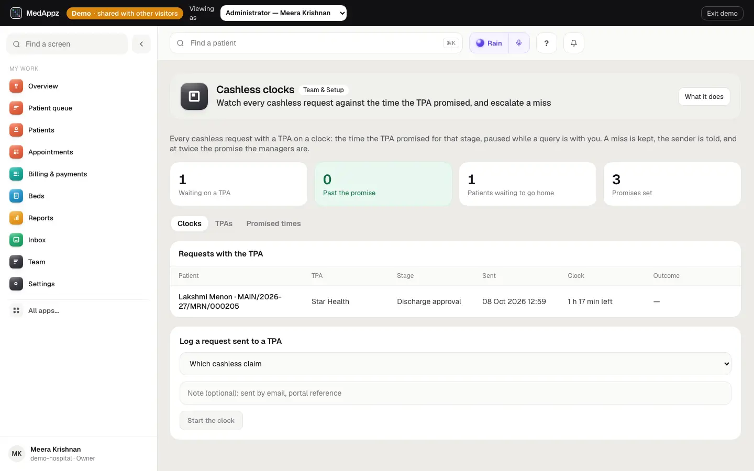Select the Promises set card

click(x=672, y=184)
